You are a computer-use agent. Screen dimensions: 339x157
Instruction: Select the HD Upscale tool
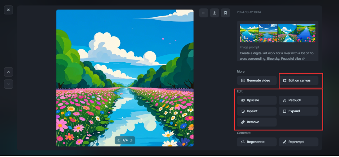pos(256,100)
